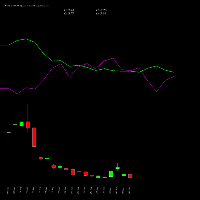Select the '11 Aug' date label
This screenshot has height=200, width=200.
tap(27, 190)
